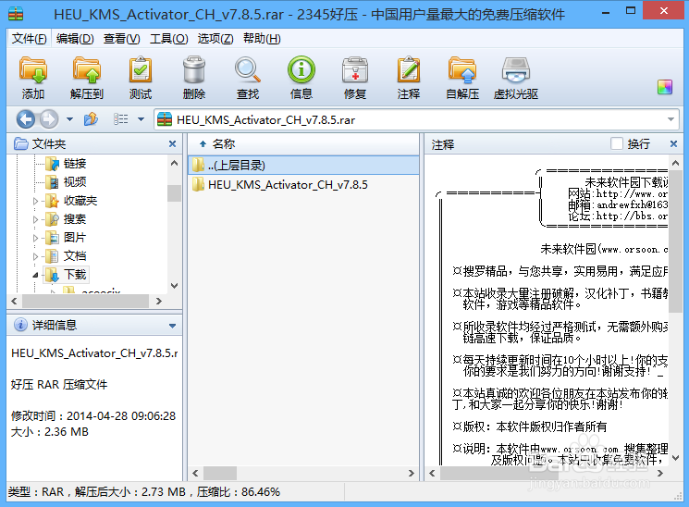The width and height of the screenshot is (689, 507).
Task: Select HEU_KMS_Activator_CH_v7.8.5 folder
Action: [x=303, y=185]
